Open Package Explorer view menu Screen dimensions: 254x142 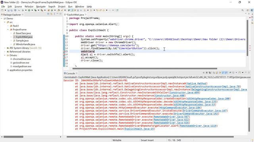pos(54,14)
